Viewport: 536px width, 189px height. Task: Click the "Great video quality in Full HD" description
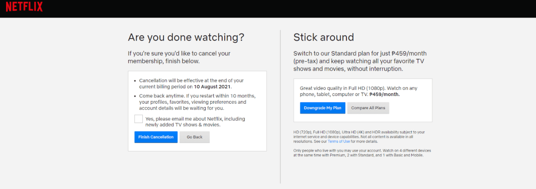click(x=359, y=91)
